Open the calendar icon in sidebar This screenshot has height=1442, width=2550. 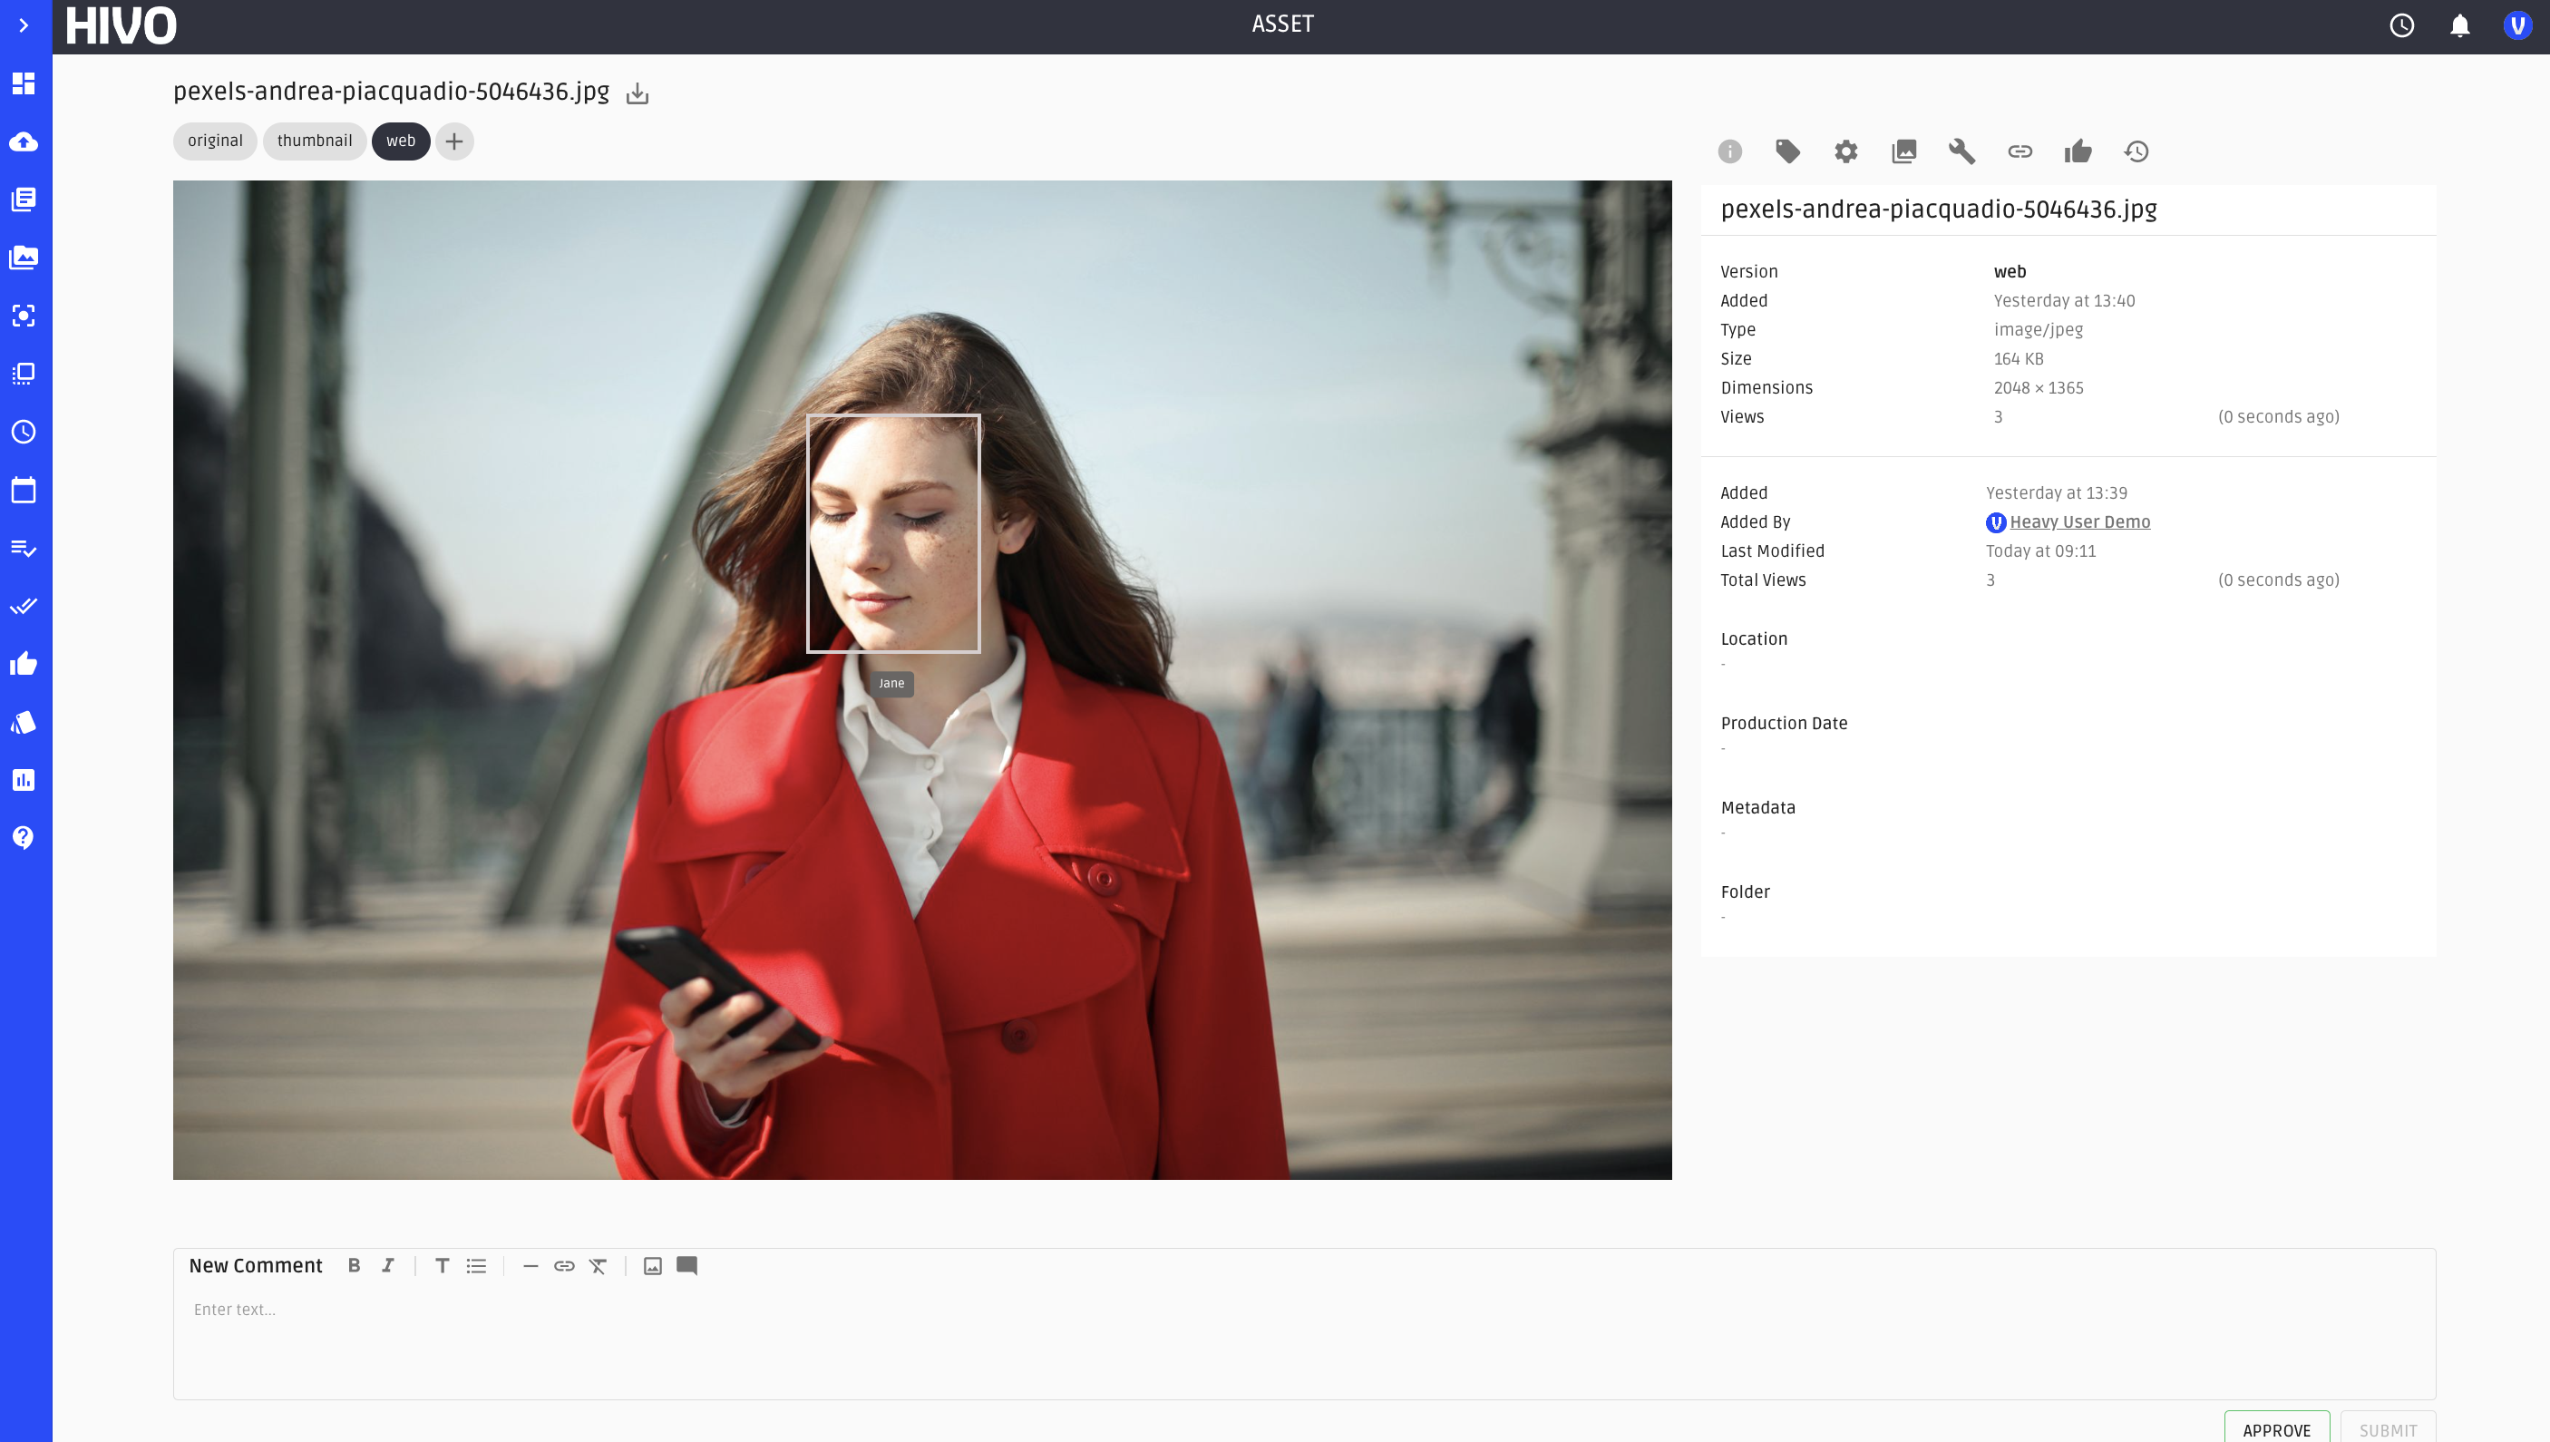(x=24, y=491)
